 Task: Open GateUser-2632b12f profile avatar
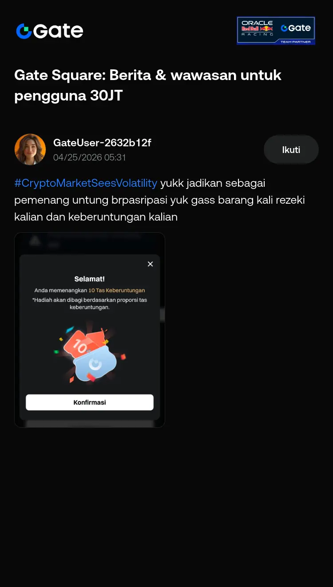point(30,149)
